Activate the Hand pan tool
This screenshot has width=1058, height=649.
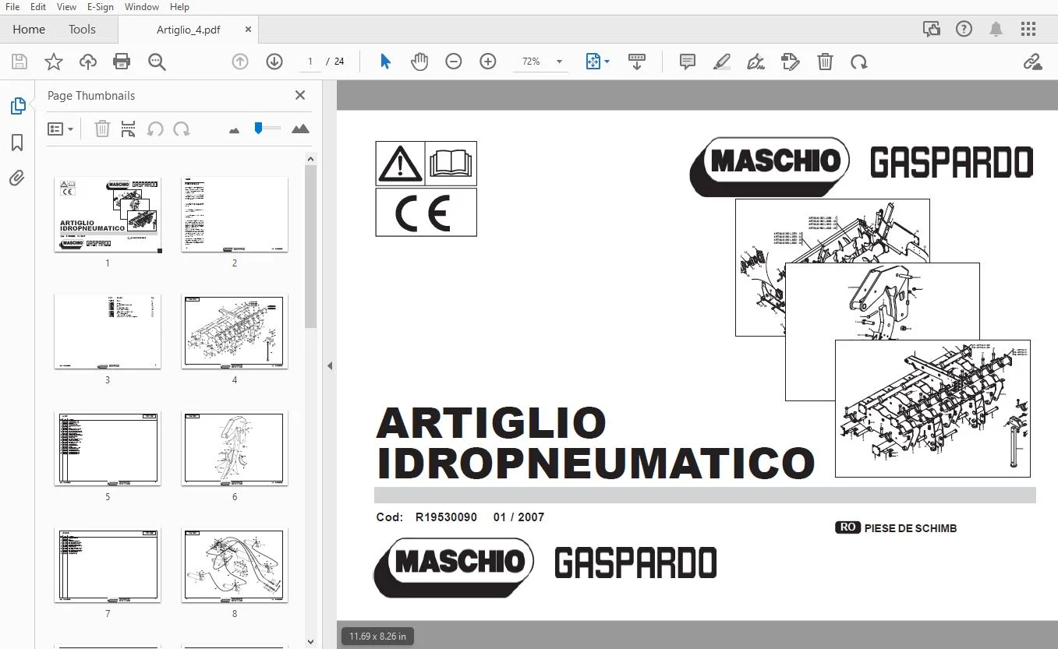[x=419, y=62]
